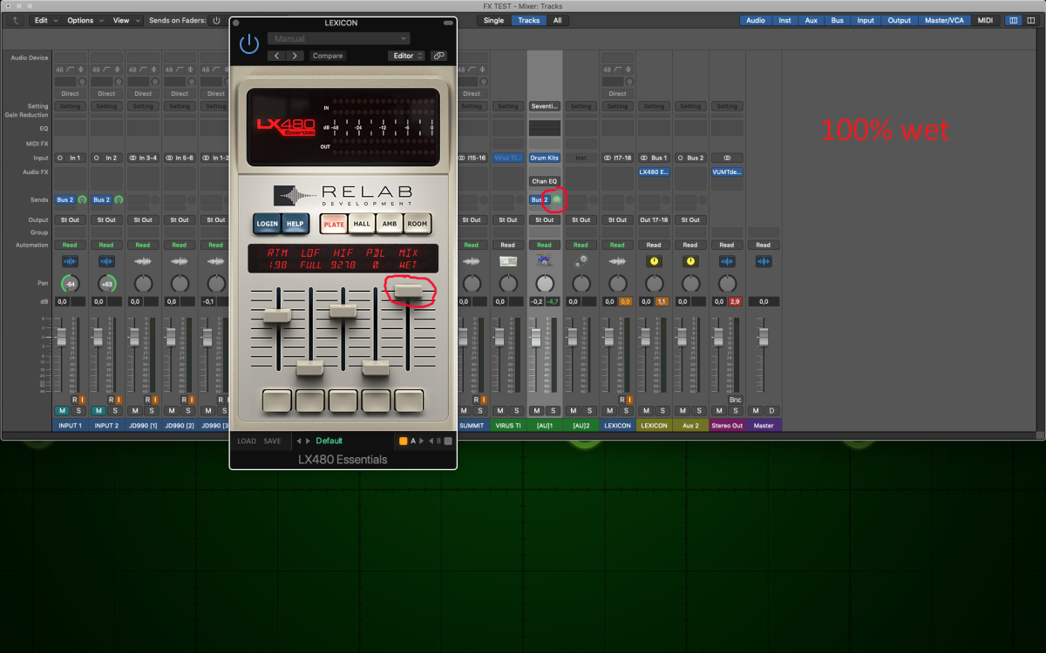Viewport: 1046px width, 653px height.
Task: Open [AU]1 St Out output menu
Action: (545, 219)
